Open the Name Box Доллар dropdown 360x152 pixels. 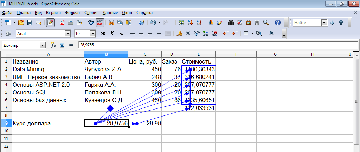43,45
